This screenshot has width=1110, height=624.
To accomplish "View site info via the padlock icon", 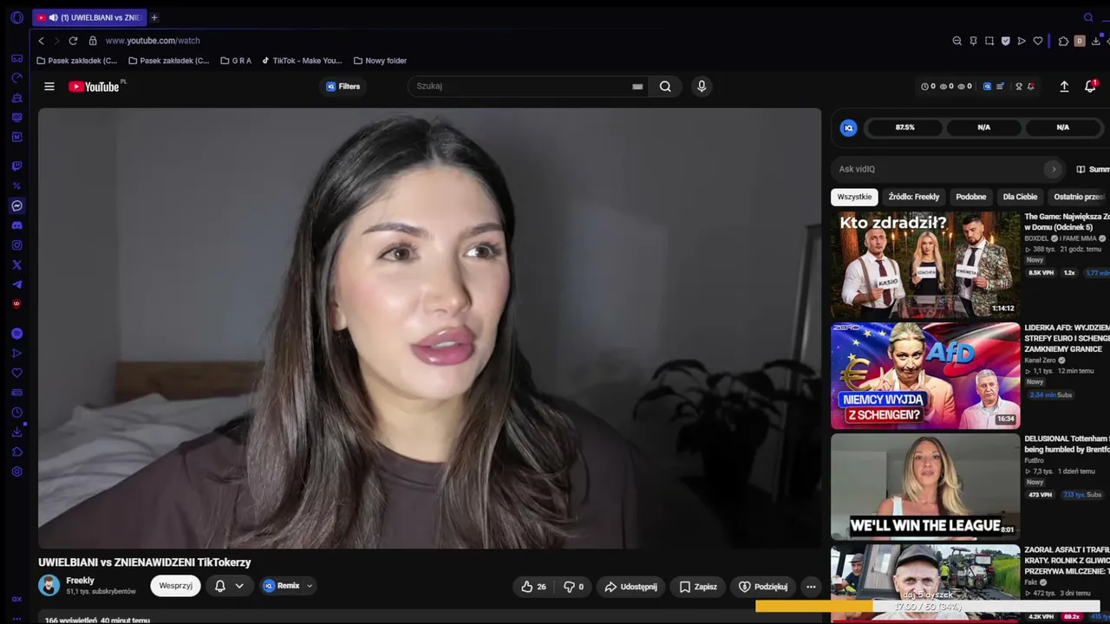I will [x=93, y=41].
